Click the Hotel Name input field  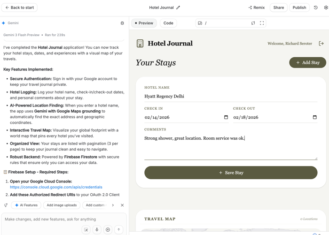point(230,96)
